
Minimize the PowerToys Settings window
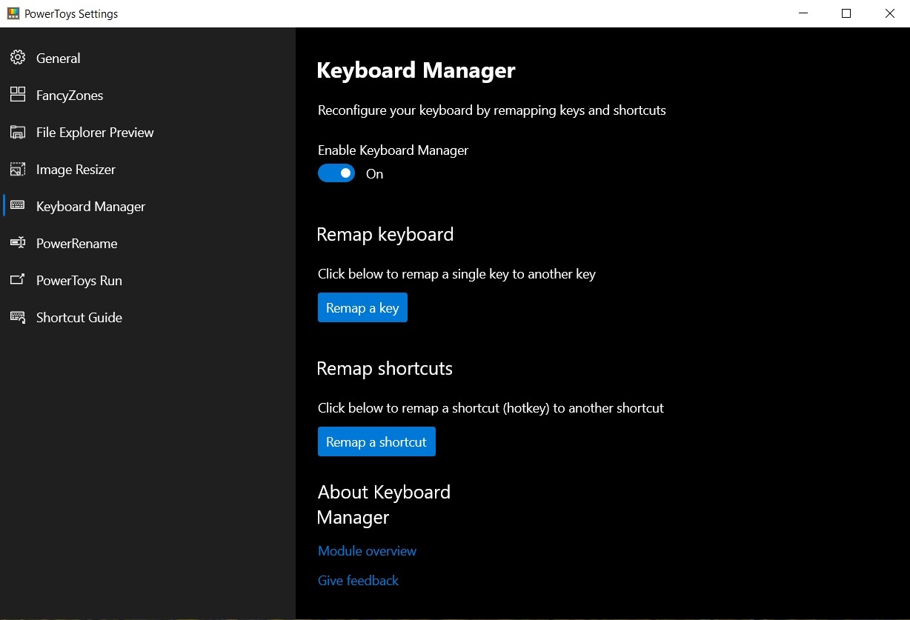pos(803,13)
